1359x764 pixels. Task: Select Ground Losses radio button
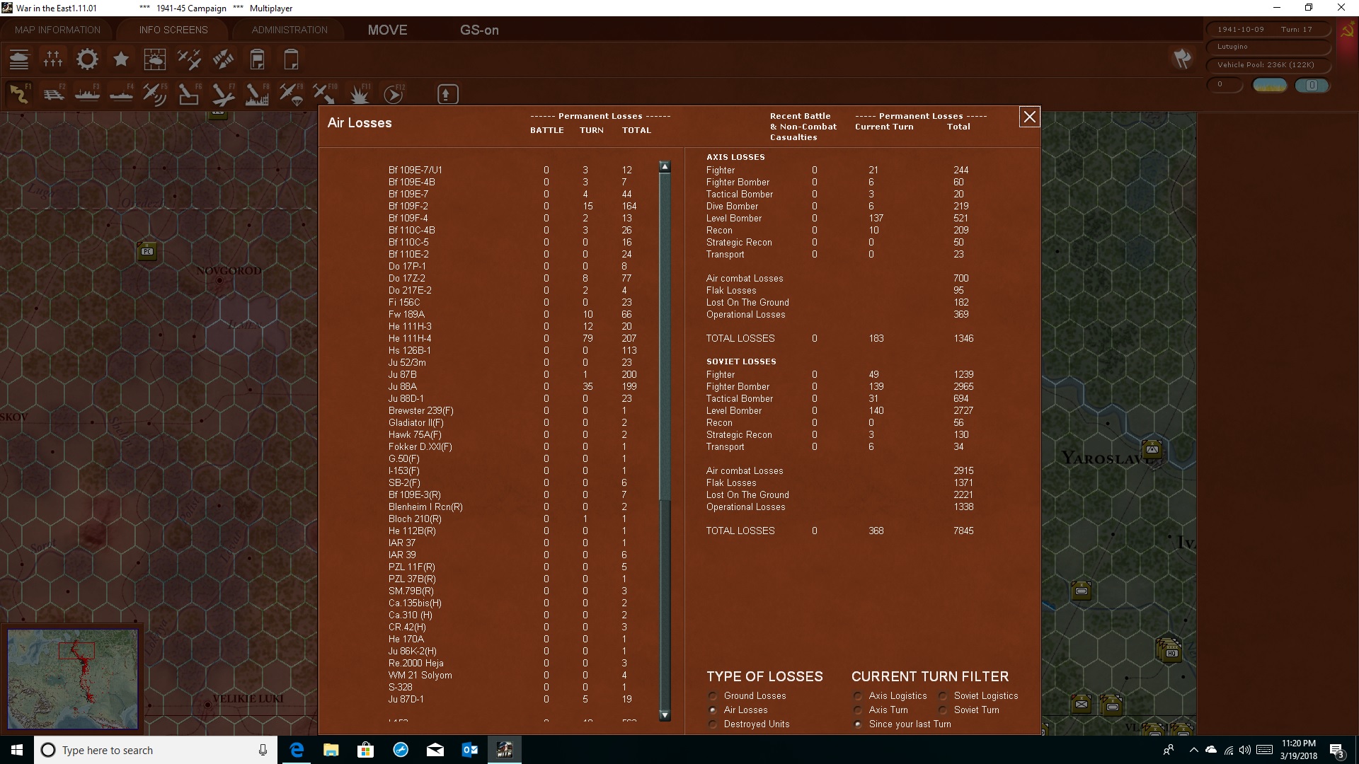(713, 696)
